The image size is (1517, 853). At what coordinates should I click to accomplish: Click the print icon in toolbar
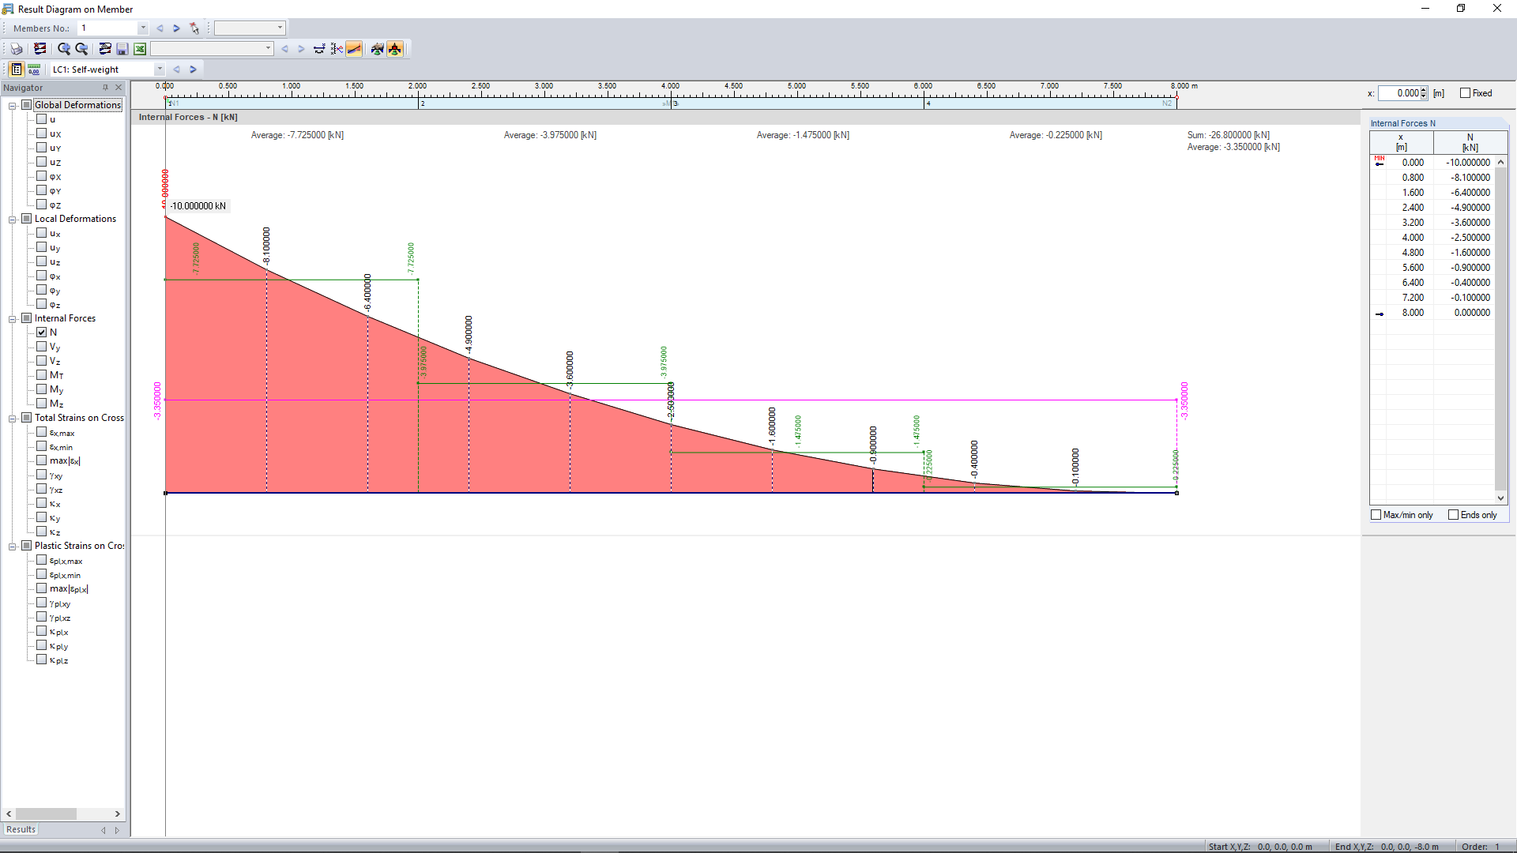click(17, 49)
